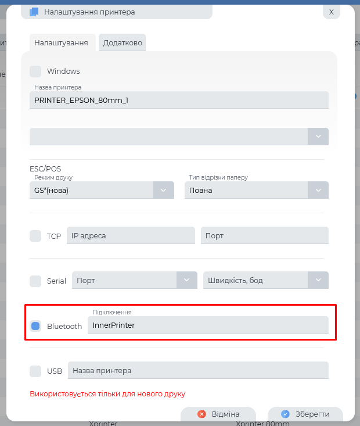Screen dimensions: 360x426
Task: Focus the Назва принтера name field
Action: (x=179, y=100)
